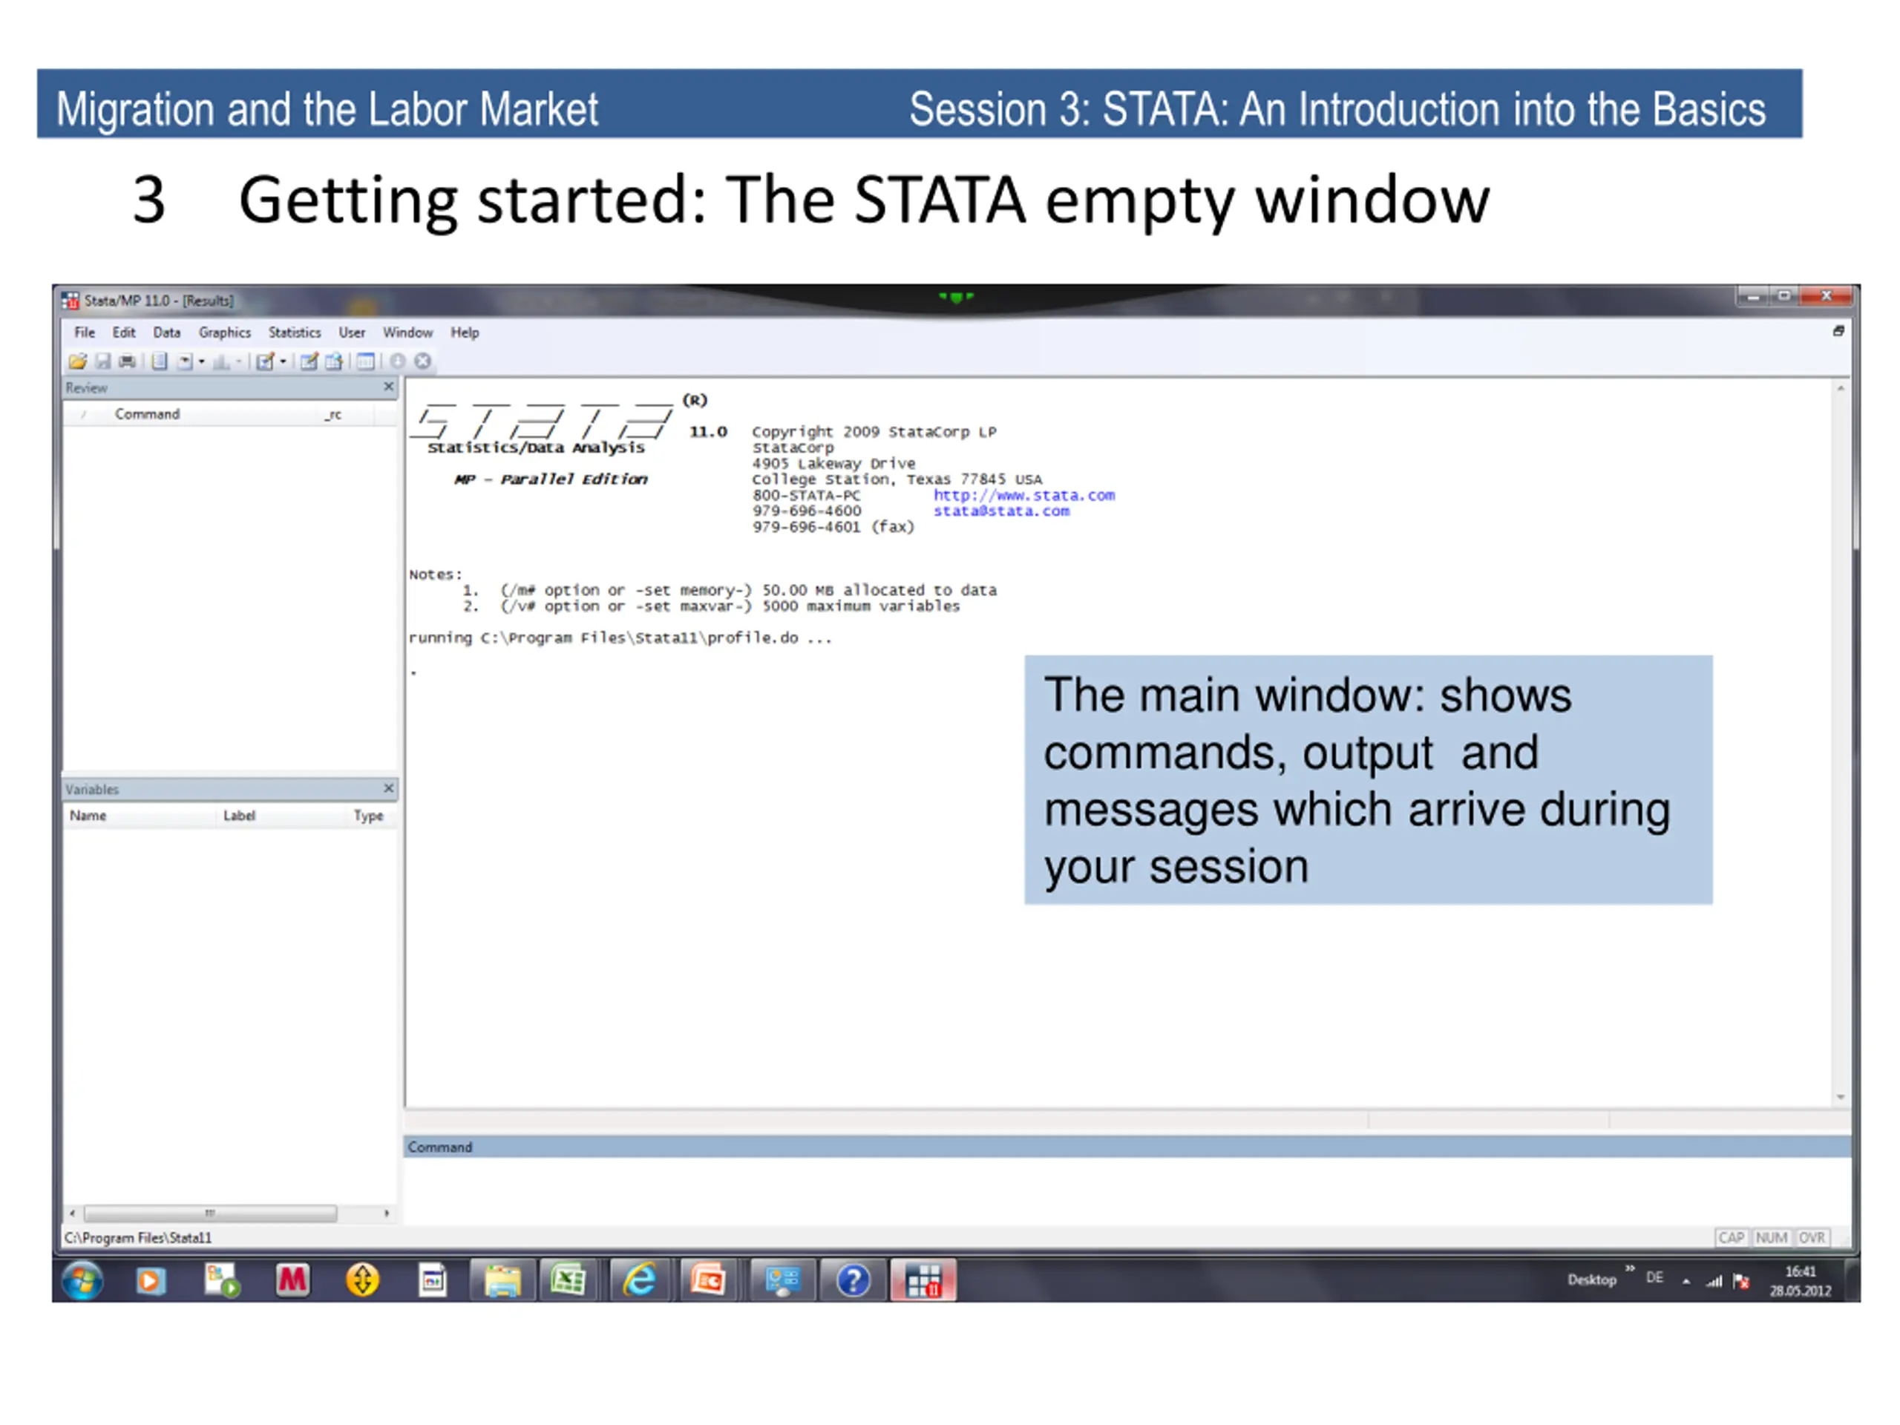Click the http://www.stata.com link
The image size is (1900, 1425).
pyautogui.click(x=1024, y=496)
